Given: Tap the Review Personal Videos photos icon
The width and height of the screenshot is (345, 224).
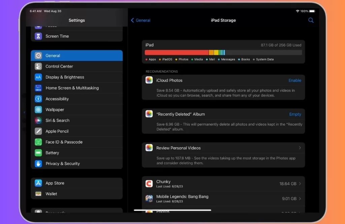Looking at the screenshot, I should coord(149,148).
